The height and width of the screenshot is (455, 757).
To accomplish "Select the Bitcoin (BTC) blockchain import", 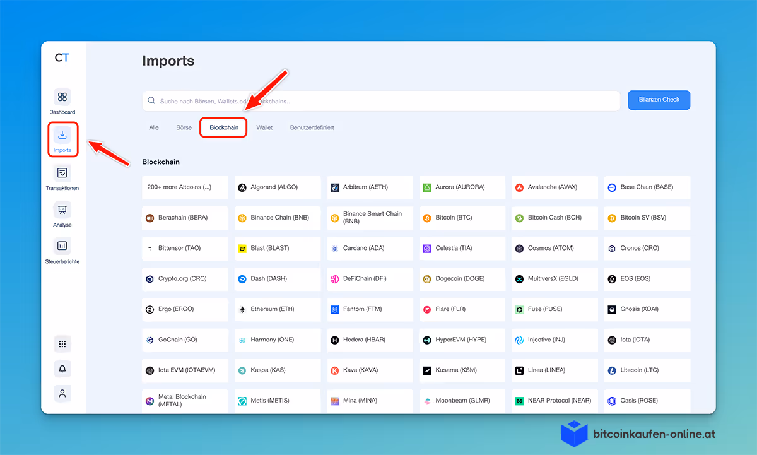I will 462,218.
